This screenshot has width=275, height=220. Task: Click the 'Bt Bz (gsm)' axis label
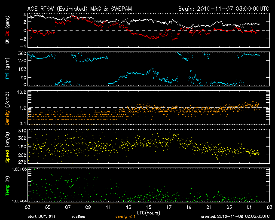tap(7, 30)
